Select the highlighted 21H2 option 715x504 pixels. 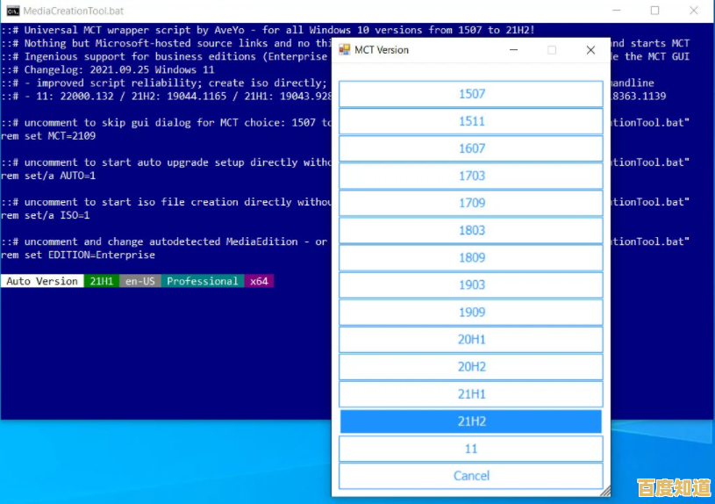coord(471,421)
